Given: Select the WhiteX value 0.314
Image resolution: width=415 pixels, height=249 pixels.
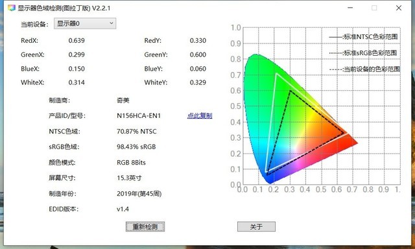Looking at the screenshot, I should click(77, 82).
